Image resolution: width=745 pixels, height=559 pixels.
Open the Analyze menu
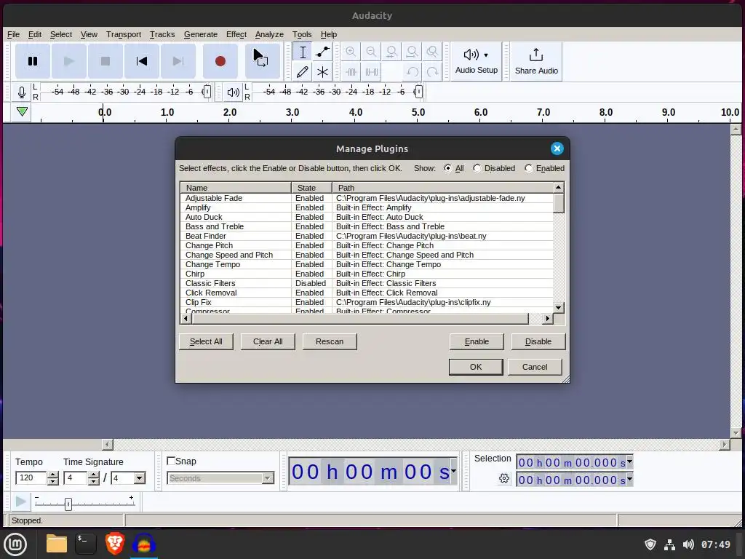click(269, 34)
